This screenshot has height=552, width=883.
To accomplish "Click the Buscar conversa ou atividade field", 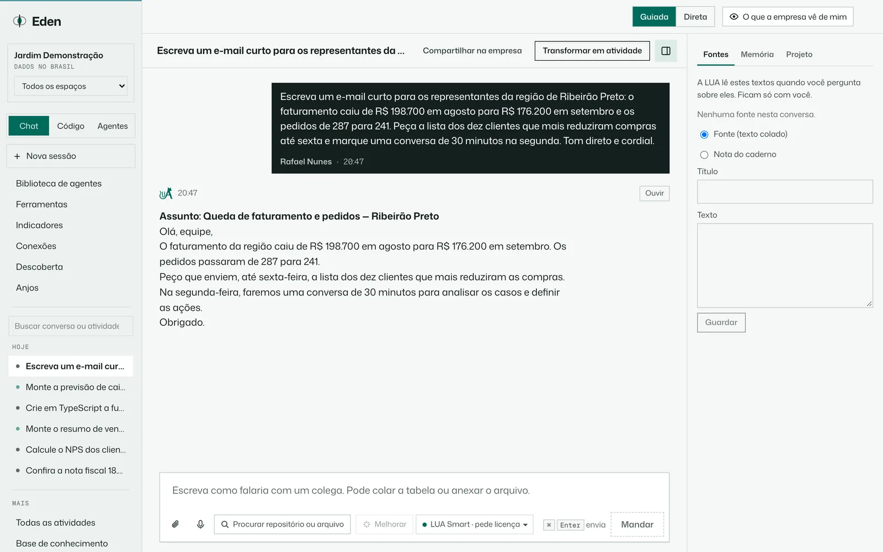I will click(x=71, y=326).
